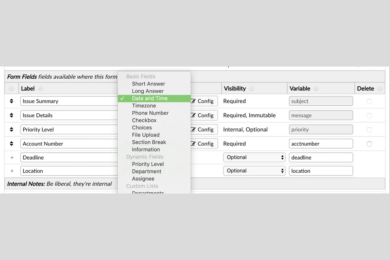Tick the Delete checkbox for Account Number

coord(369,144)
